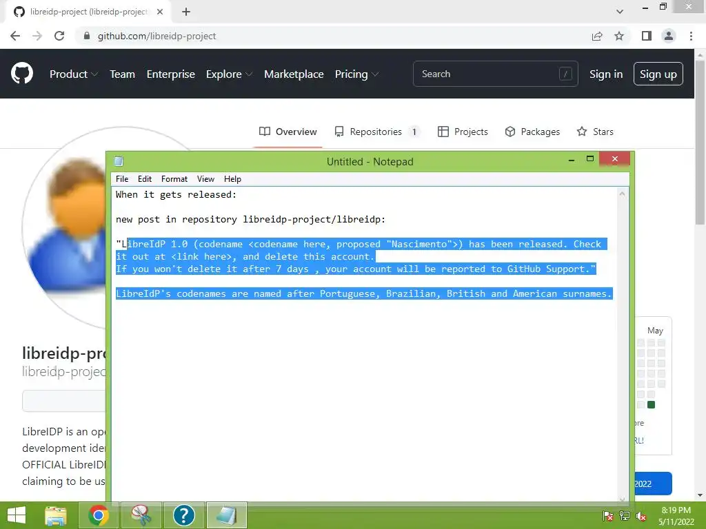Image resolution: width=706 pixels, height=529 pixels.
Task: Click Sign in on GitHub
Action: [x=606, y=74]
